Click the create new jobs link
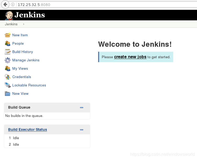Screen dimensions: 197x159 pyautogui.click(x=130, y=57)
